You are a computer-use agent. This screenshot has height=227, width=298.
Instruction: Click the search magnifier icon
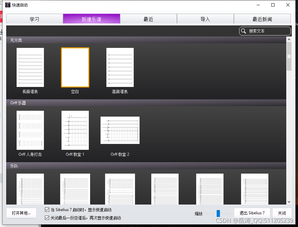[243, 31]
